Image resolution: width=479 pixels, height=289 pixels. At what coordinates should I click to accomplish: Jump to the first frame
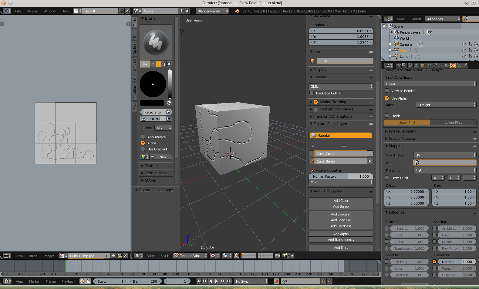[x=198, y=281]
